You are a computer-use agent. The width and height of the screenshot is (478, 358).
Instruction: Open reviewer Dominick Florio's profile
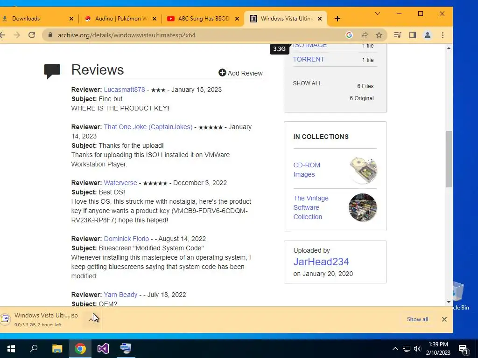pos(127,239)
